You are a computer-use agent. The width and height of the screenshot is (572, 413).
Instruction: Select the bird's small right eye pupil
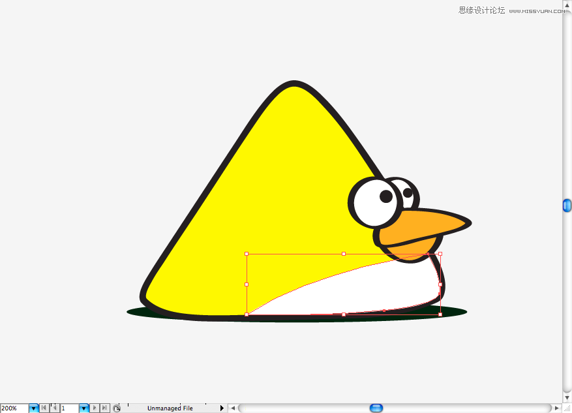408,192
